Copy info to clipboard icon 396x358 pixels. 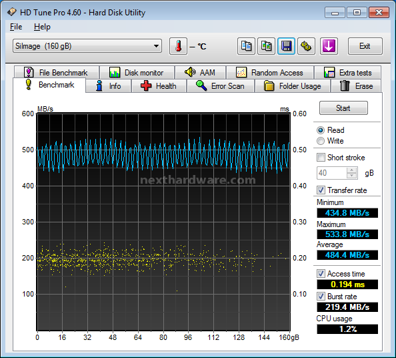(246, 46)
